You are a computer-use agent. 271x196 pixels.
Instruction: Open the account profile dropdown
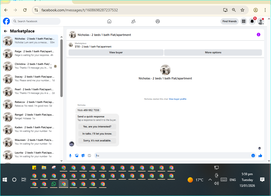coord(261,21)
